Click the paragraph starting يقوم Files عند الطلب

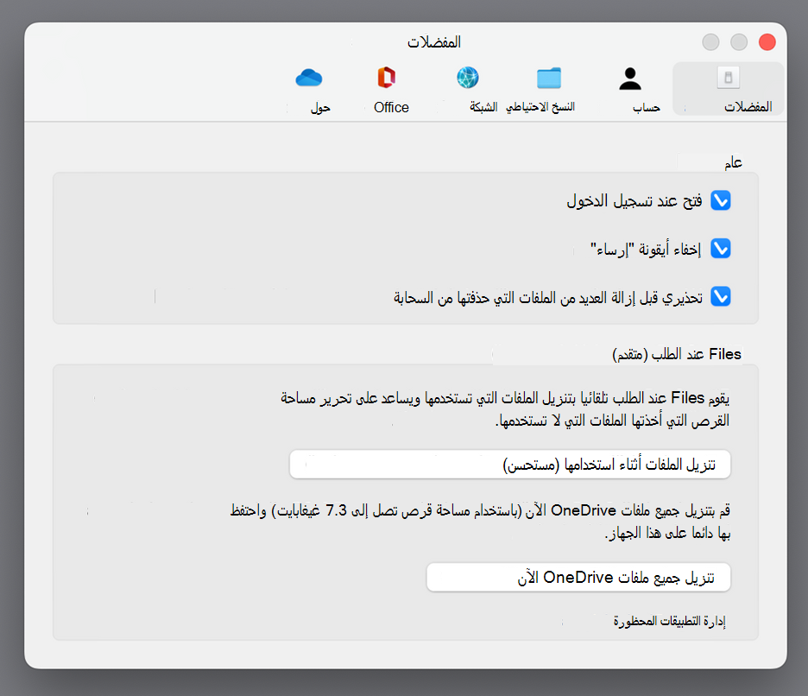coord(505,409)
